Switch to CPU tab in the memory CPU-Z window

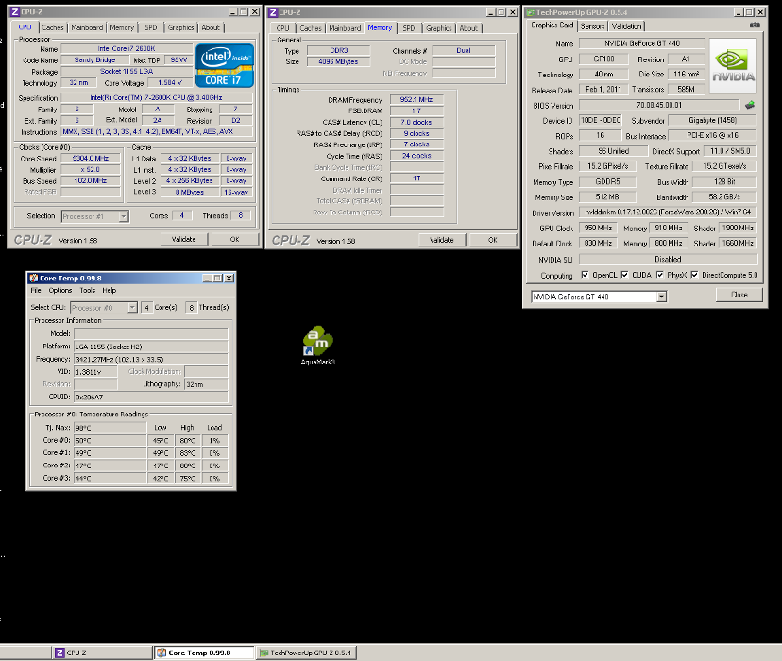coord(282,28)
